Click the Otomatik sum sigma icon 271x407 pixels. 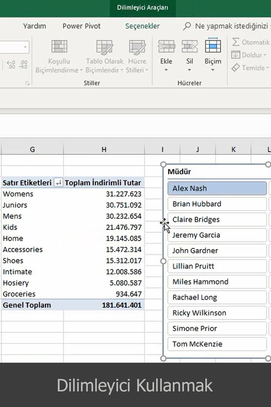pos(236,42)
